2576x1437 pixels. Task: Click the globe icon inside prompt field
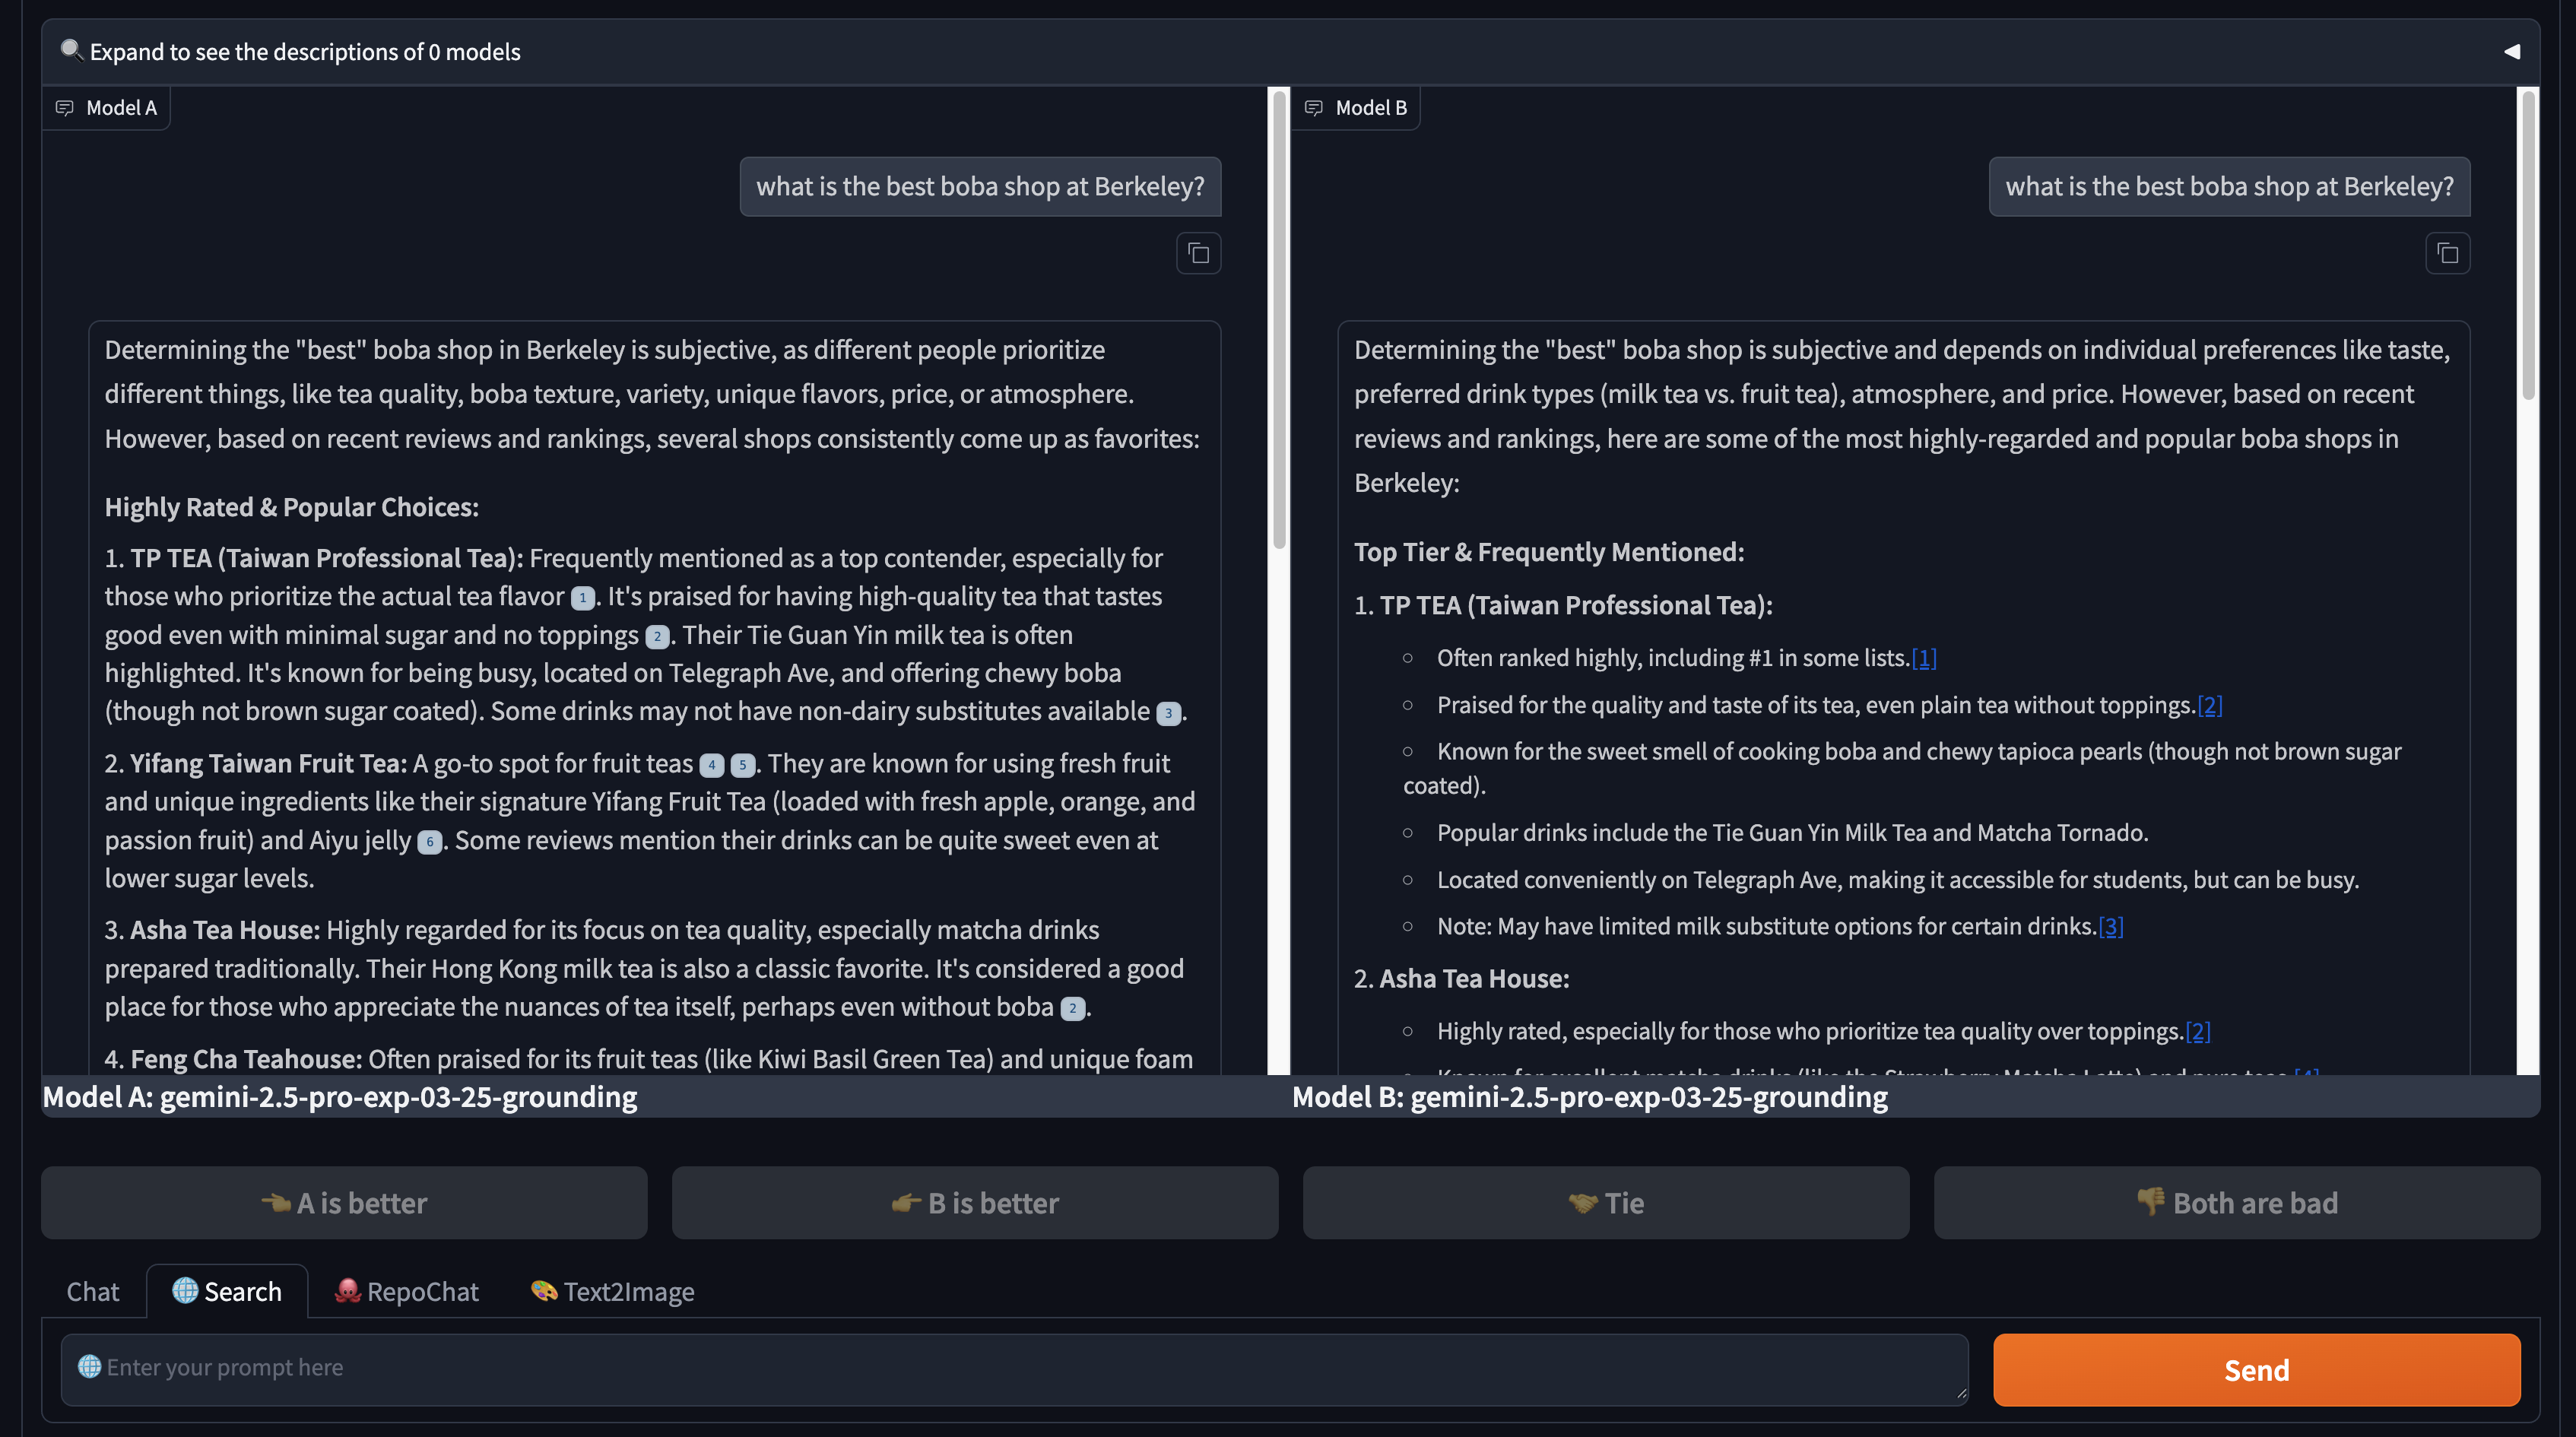90,1366
